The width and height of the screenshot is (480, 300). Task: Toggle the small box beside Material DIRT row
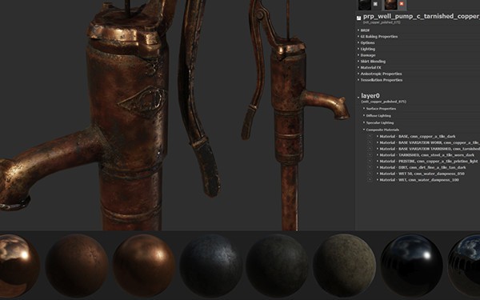point(370,167)
